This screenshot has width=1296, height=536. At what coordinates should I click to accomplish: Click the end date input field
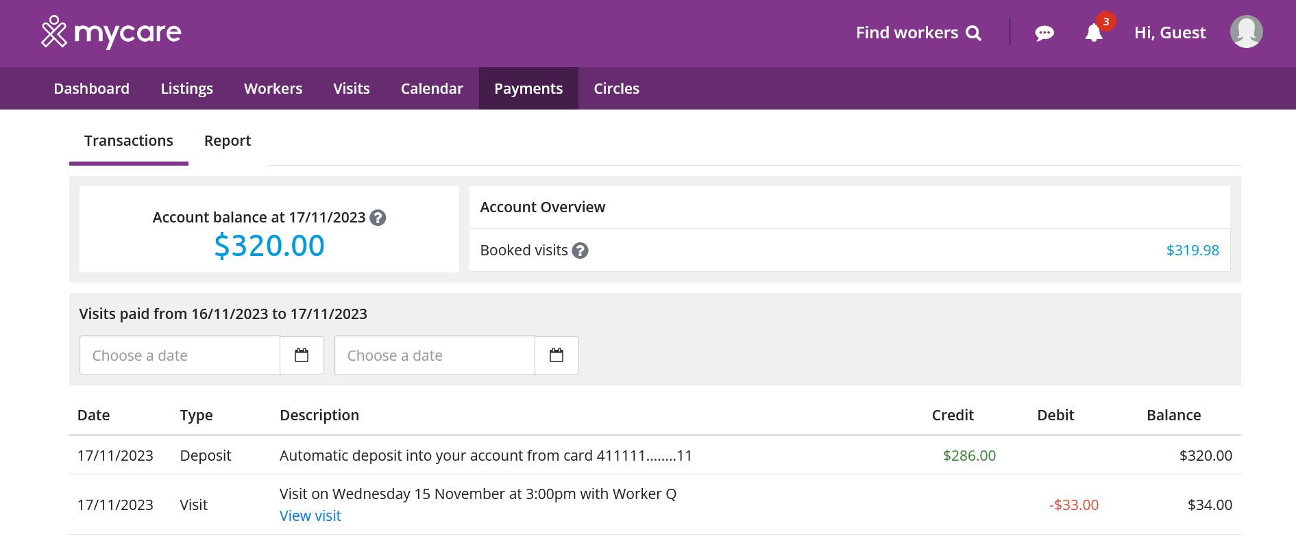pyautogui.click(x=435, y=355)
